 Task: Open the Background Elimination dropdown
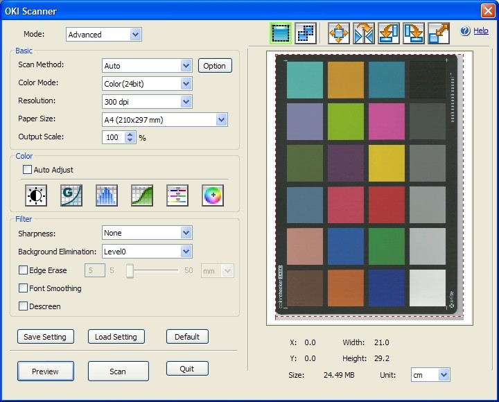(147, 252)
